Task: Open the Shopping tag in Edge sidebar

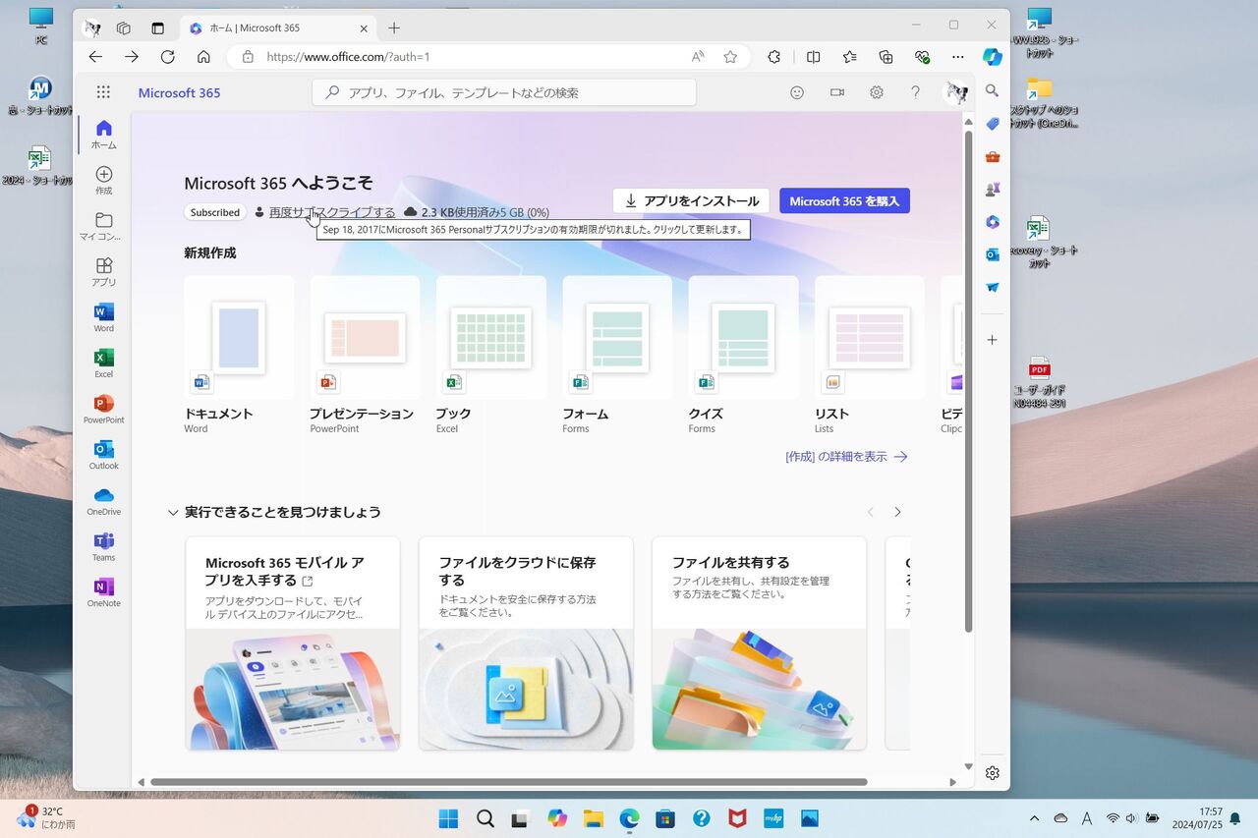Action: (x=993, y=124)
